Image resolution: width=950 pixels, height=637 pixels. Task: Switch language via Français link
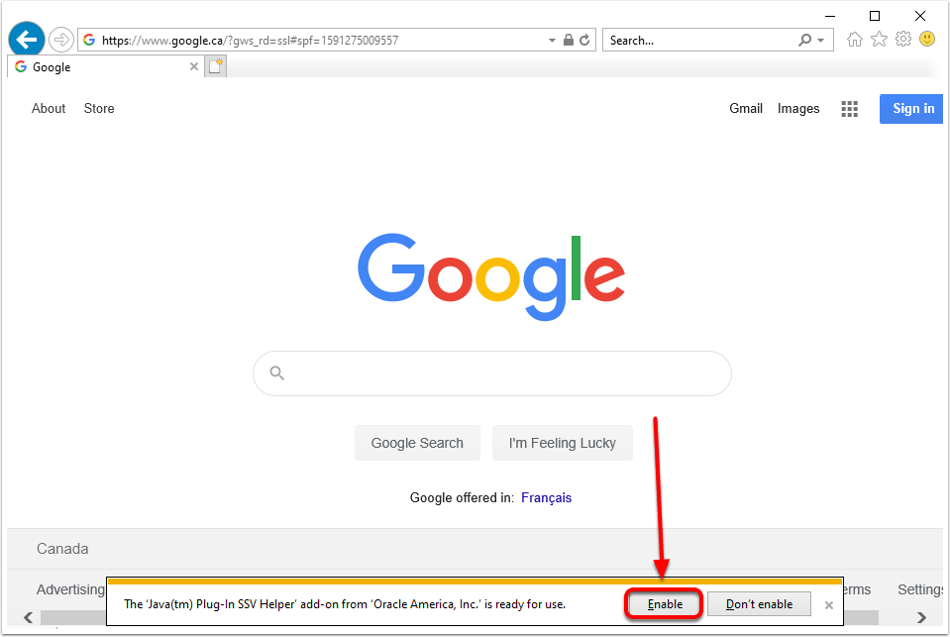tap(546, 497)
